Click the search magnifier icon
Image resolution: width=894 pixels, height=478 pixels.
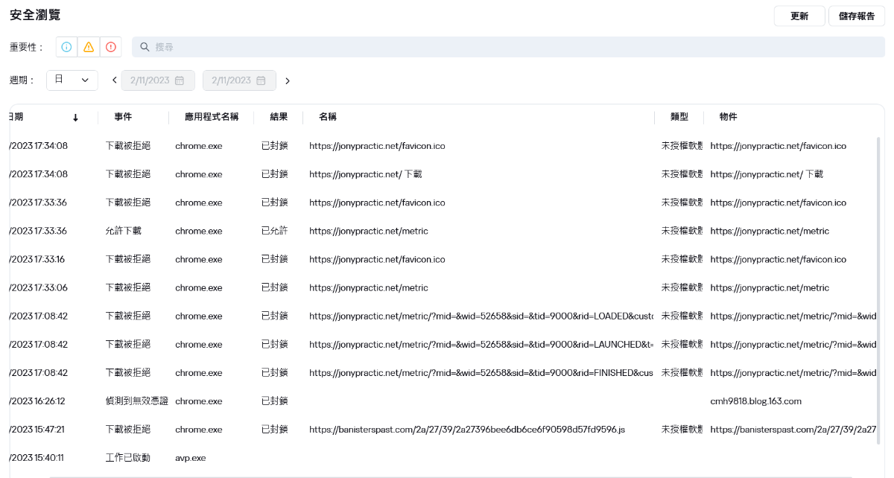click(145, 47)
